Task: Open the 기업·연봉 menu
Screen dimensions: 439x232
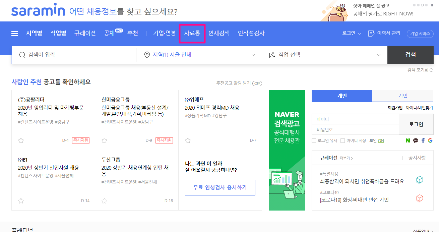Action: [x=165, y=33]
